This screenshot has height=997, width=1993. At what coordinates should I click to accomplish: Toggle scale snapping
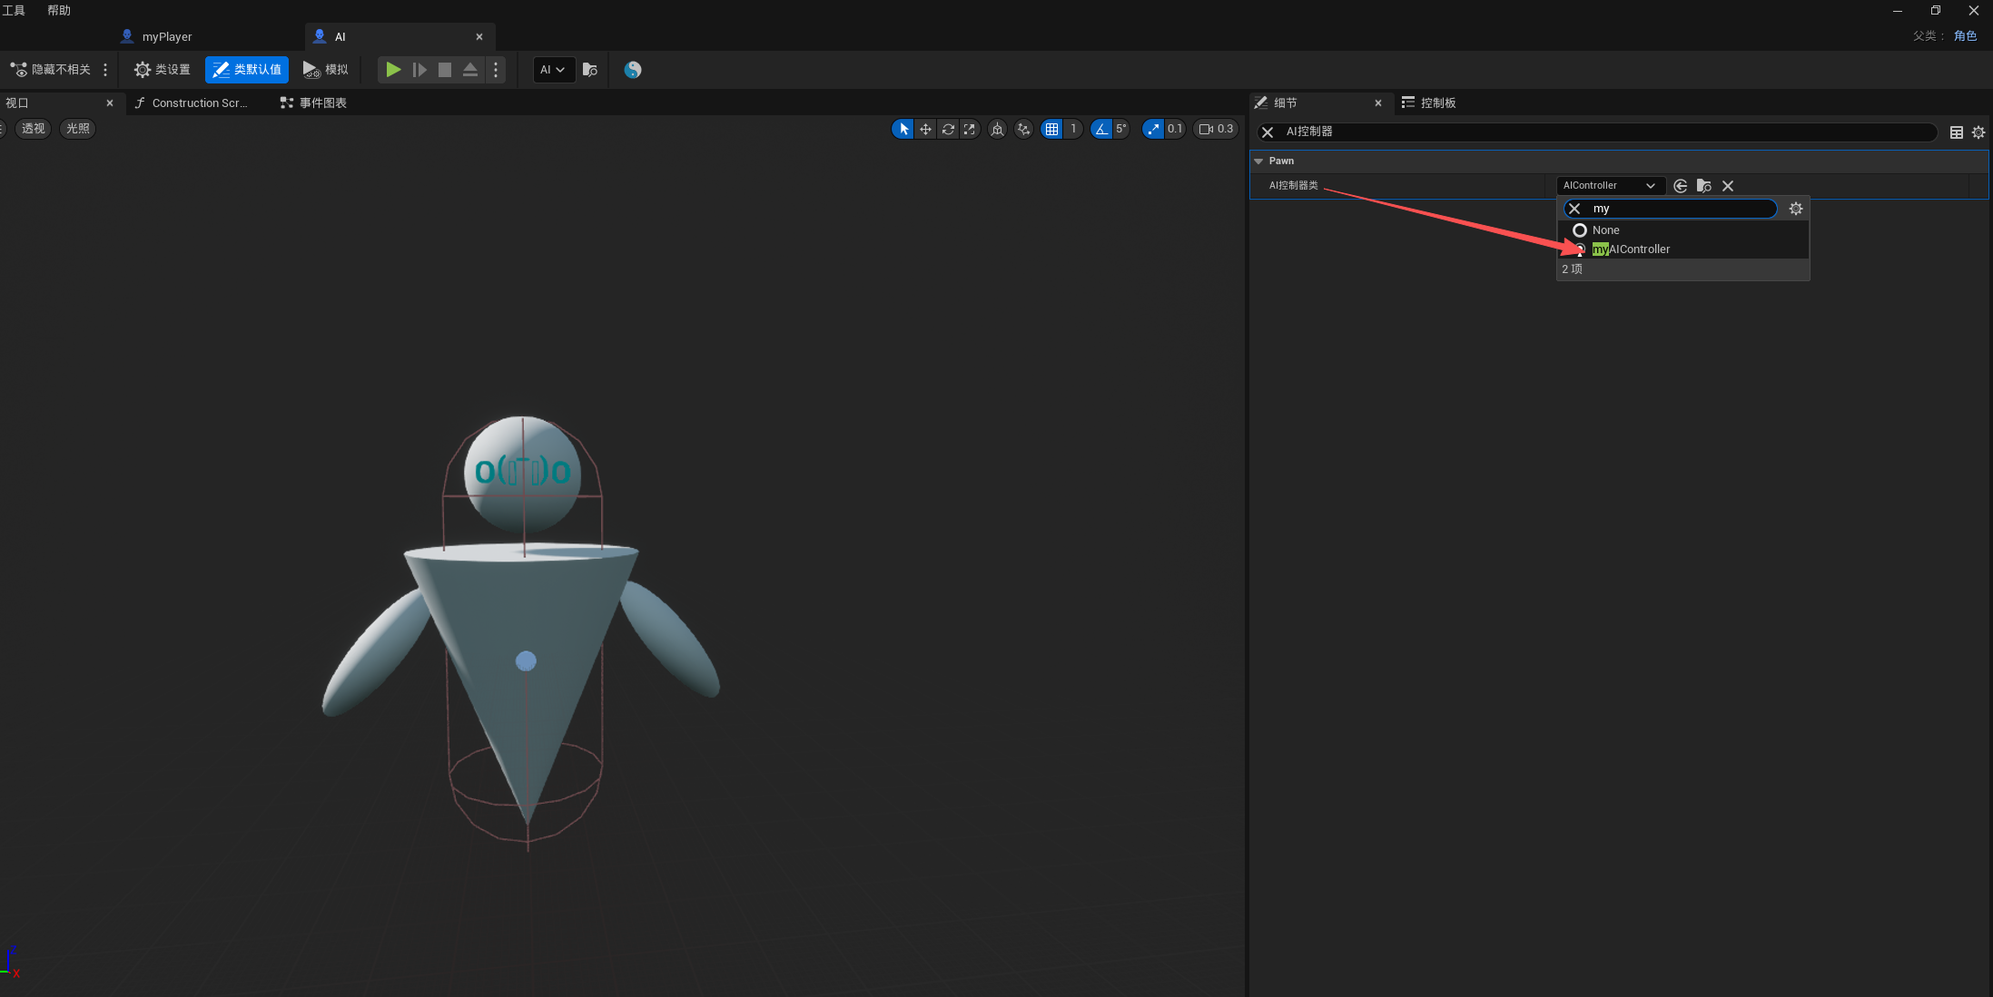(x=1153, y=129)
